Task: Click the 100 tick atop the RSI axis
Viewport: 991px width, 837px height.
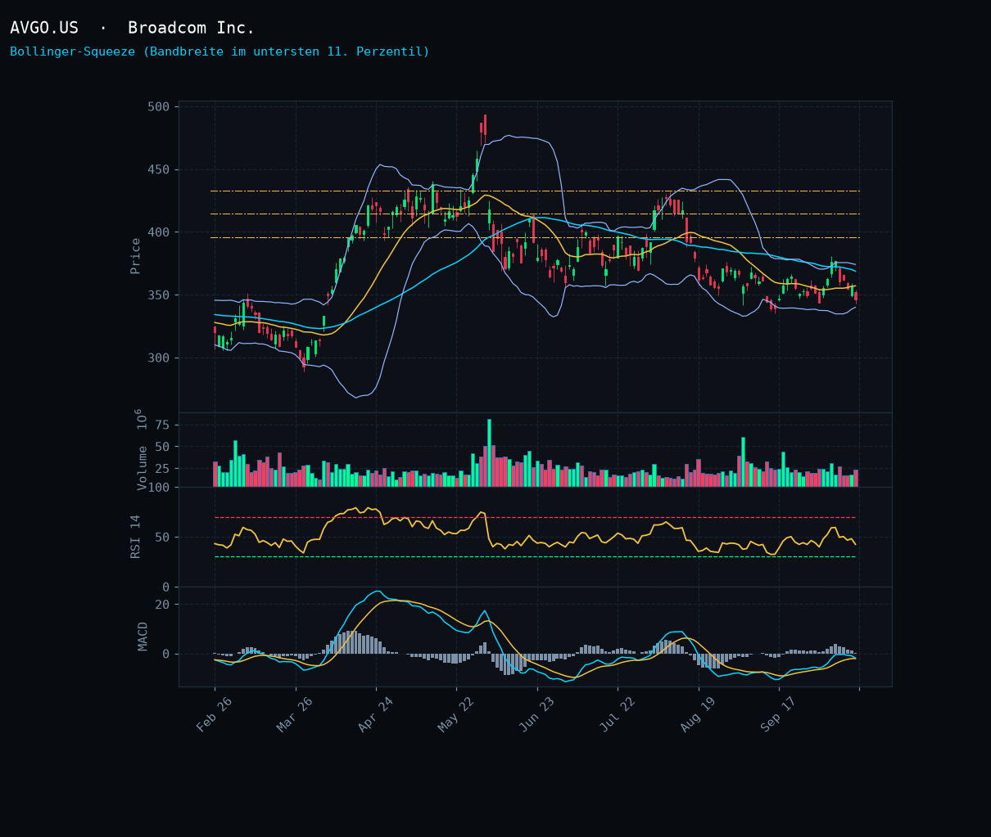Action: [159, 488]
